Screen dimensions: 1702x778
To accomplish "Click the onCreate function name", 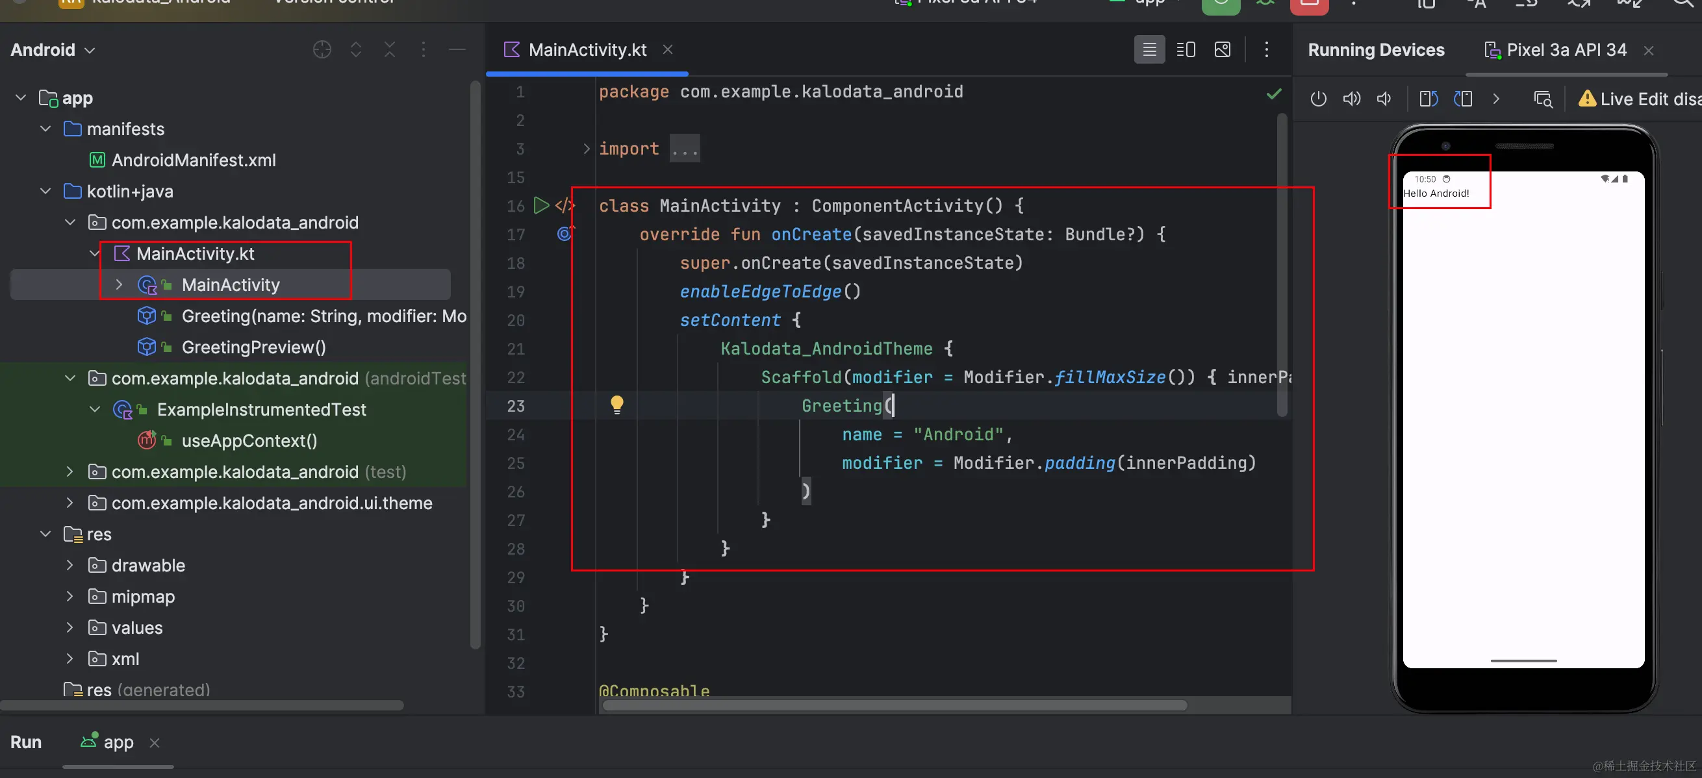I will 811,234.
